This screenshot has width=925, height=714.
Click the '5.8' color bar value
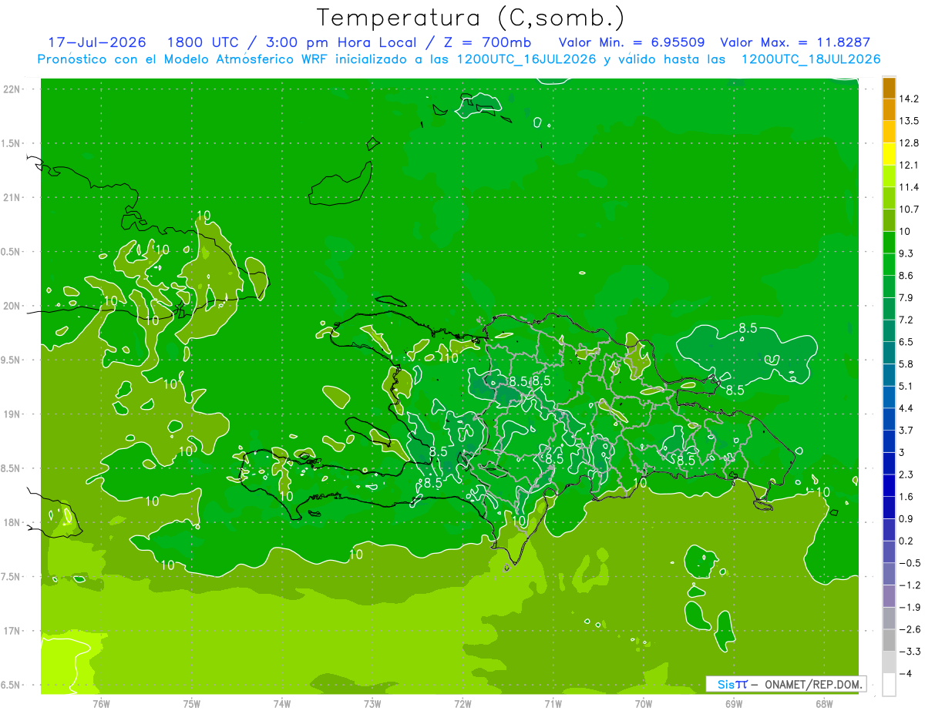coord(906,364)
